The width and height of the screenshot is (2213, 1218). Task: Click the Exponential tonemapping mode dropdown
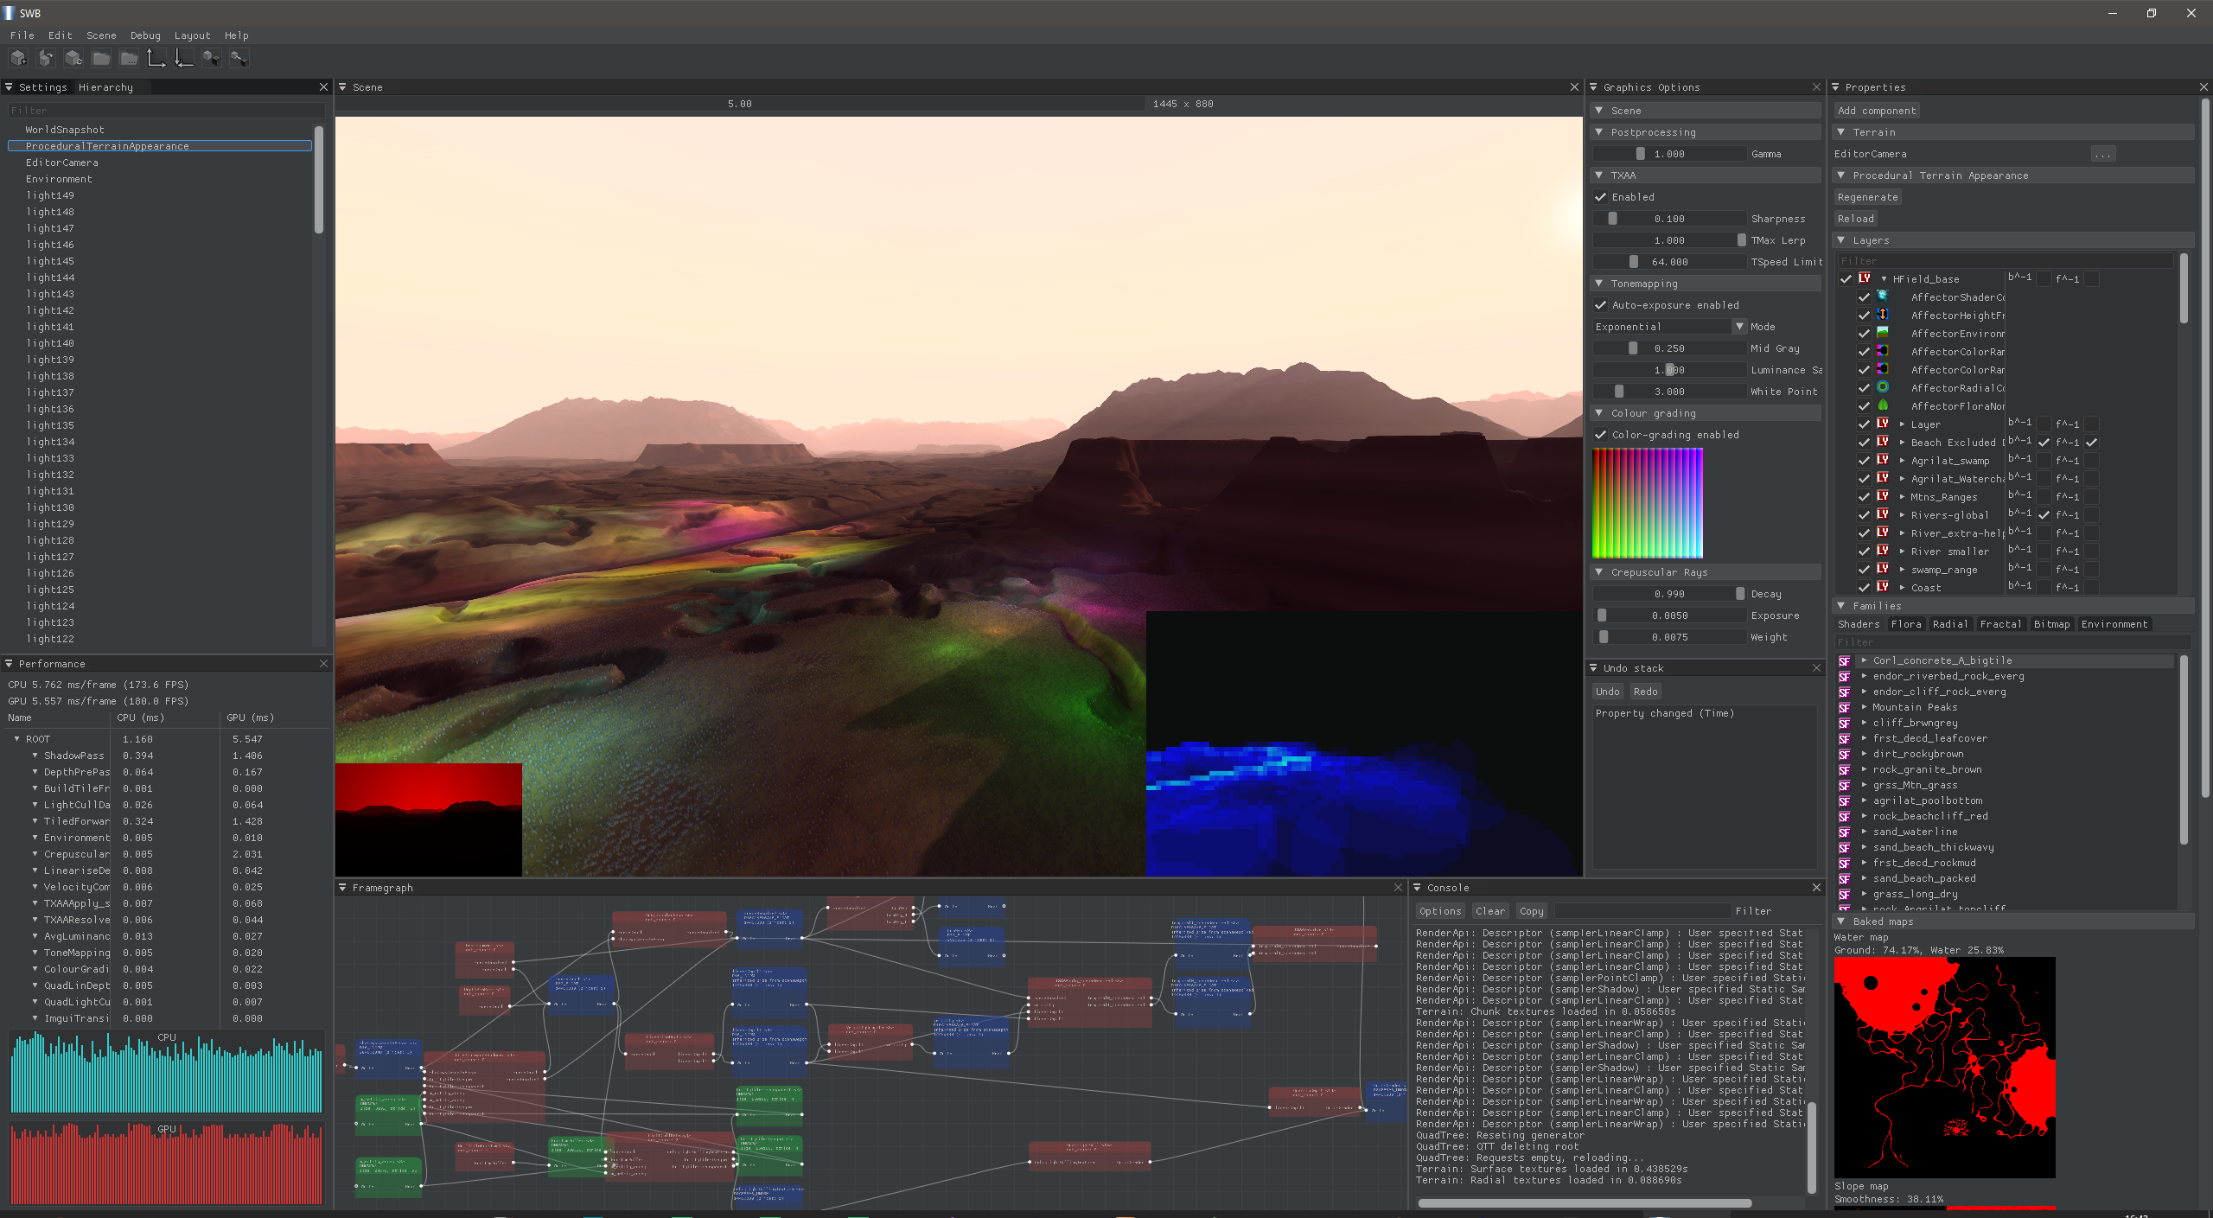(x=1668, y=327)
